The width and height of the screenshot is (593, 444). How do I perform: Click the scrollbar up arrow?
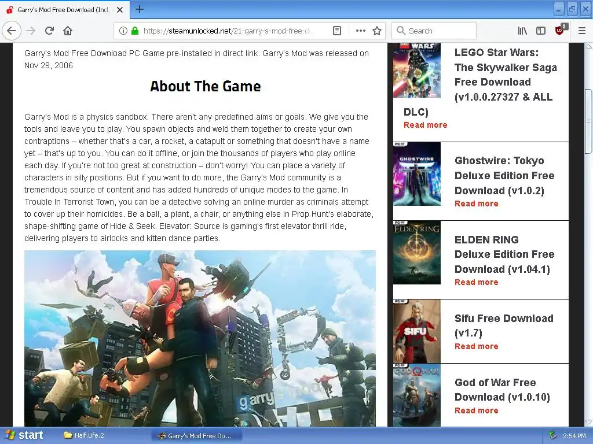pyautogui.click(x=588, y=47)
